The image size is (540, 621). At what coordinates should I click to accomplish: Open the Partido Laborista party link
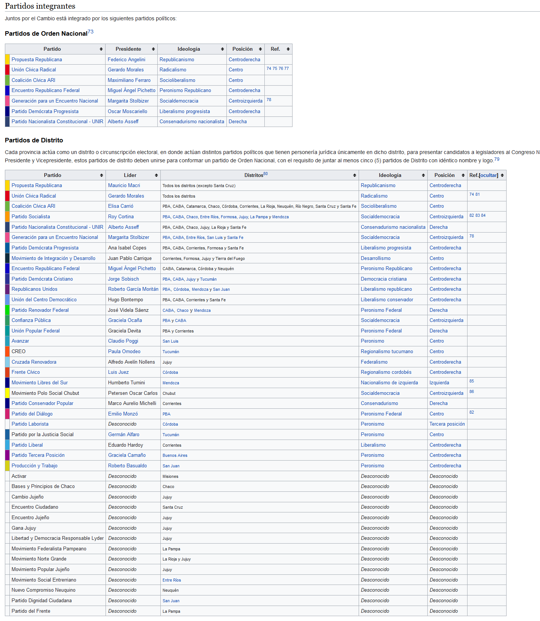[30, 424]
